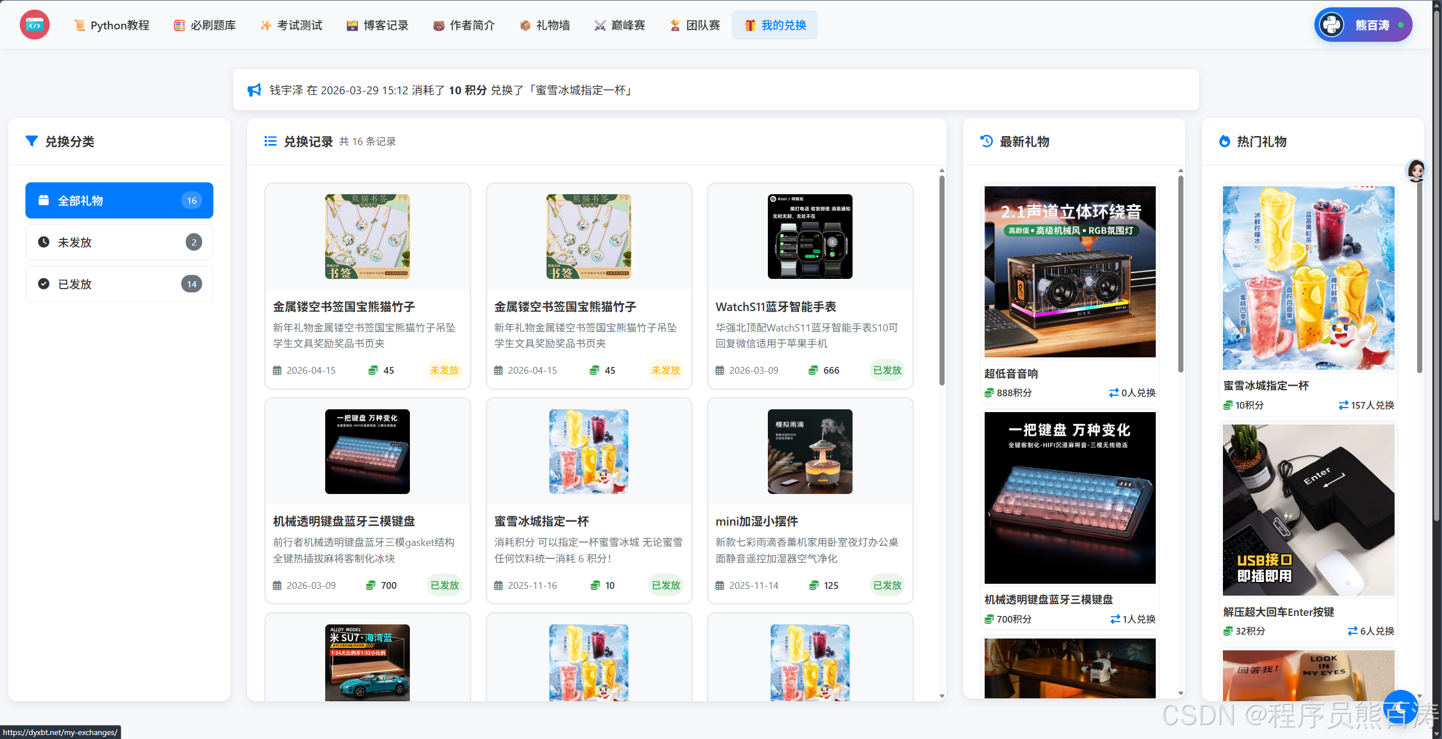Click the coin icon beside 700 in records

coord(370,585)
